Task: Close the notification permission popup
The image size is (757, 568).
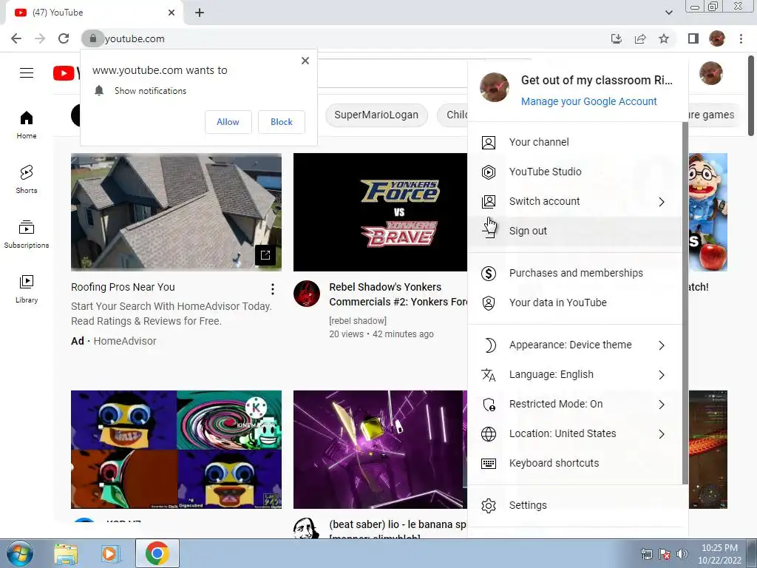Action: 305,61
